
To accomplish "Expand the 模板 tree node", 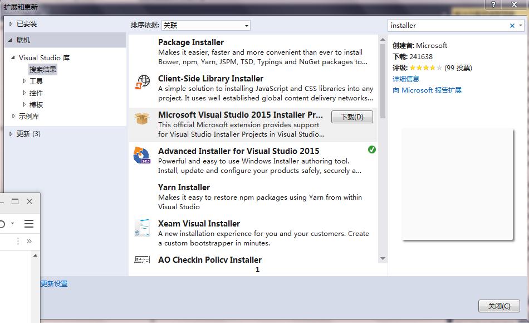I will click(24, 104).
